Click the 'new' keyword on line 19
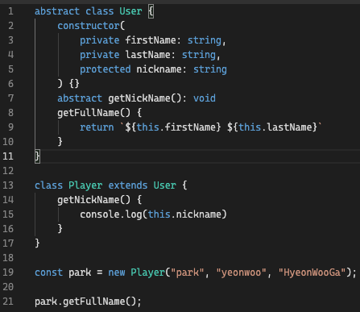This screenshot has height=312, width=360. click(117, 272)
